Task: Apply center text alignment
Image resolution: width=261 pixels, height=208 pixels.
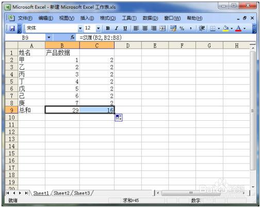Action: coord(145,28)
